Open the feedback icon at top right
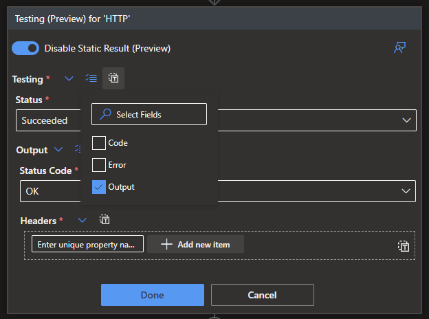The height and width of the screenshot is (319, 429). (399, 48)
